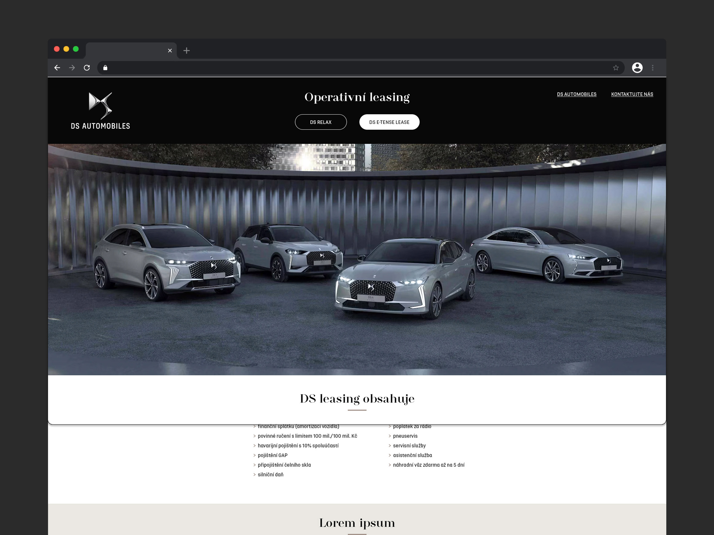Screen dimensions: 714x535
Task: Click the Lorem ipsum heading
Action: coord(357,523)
